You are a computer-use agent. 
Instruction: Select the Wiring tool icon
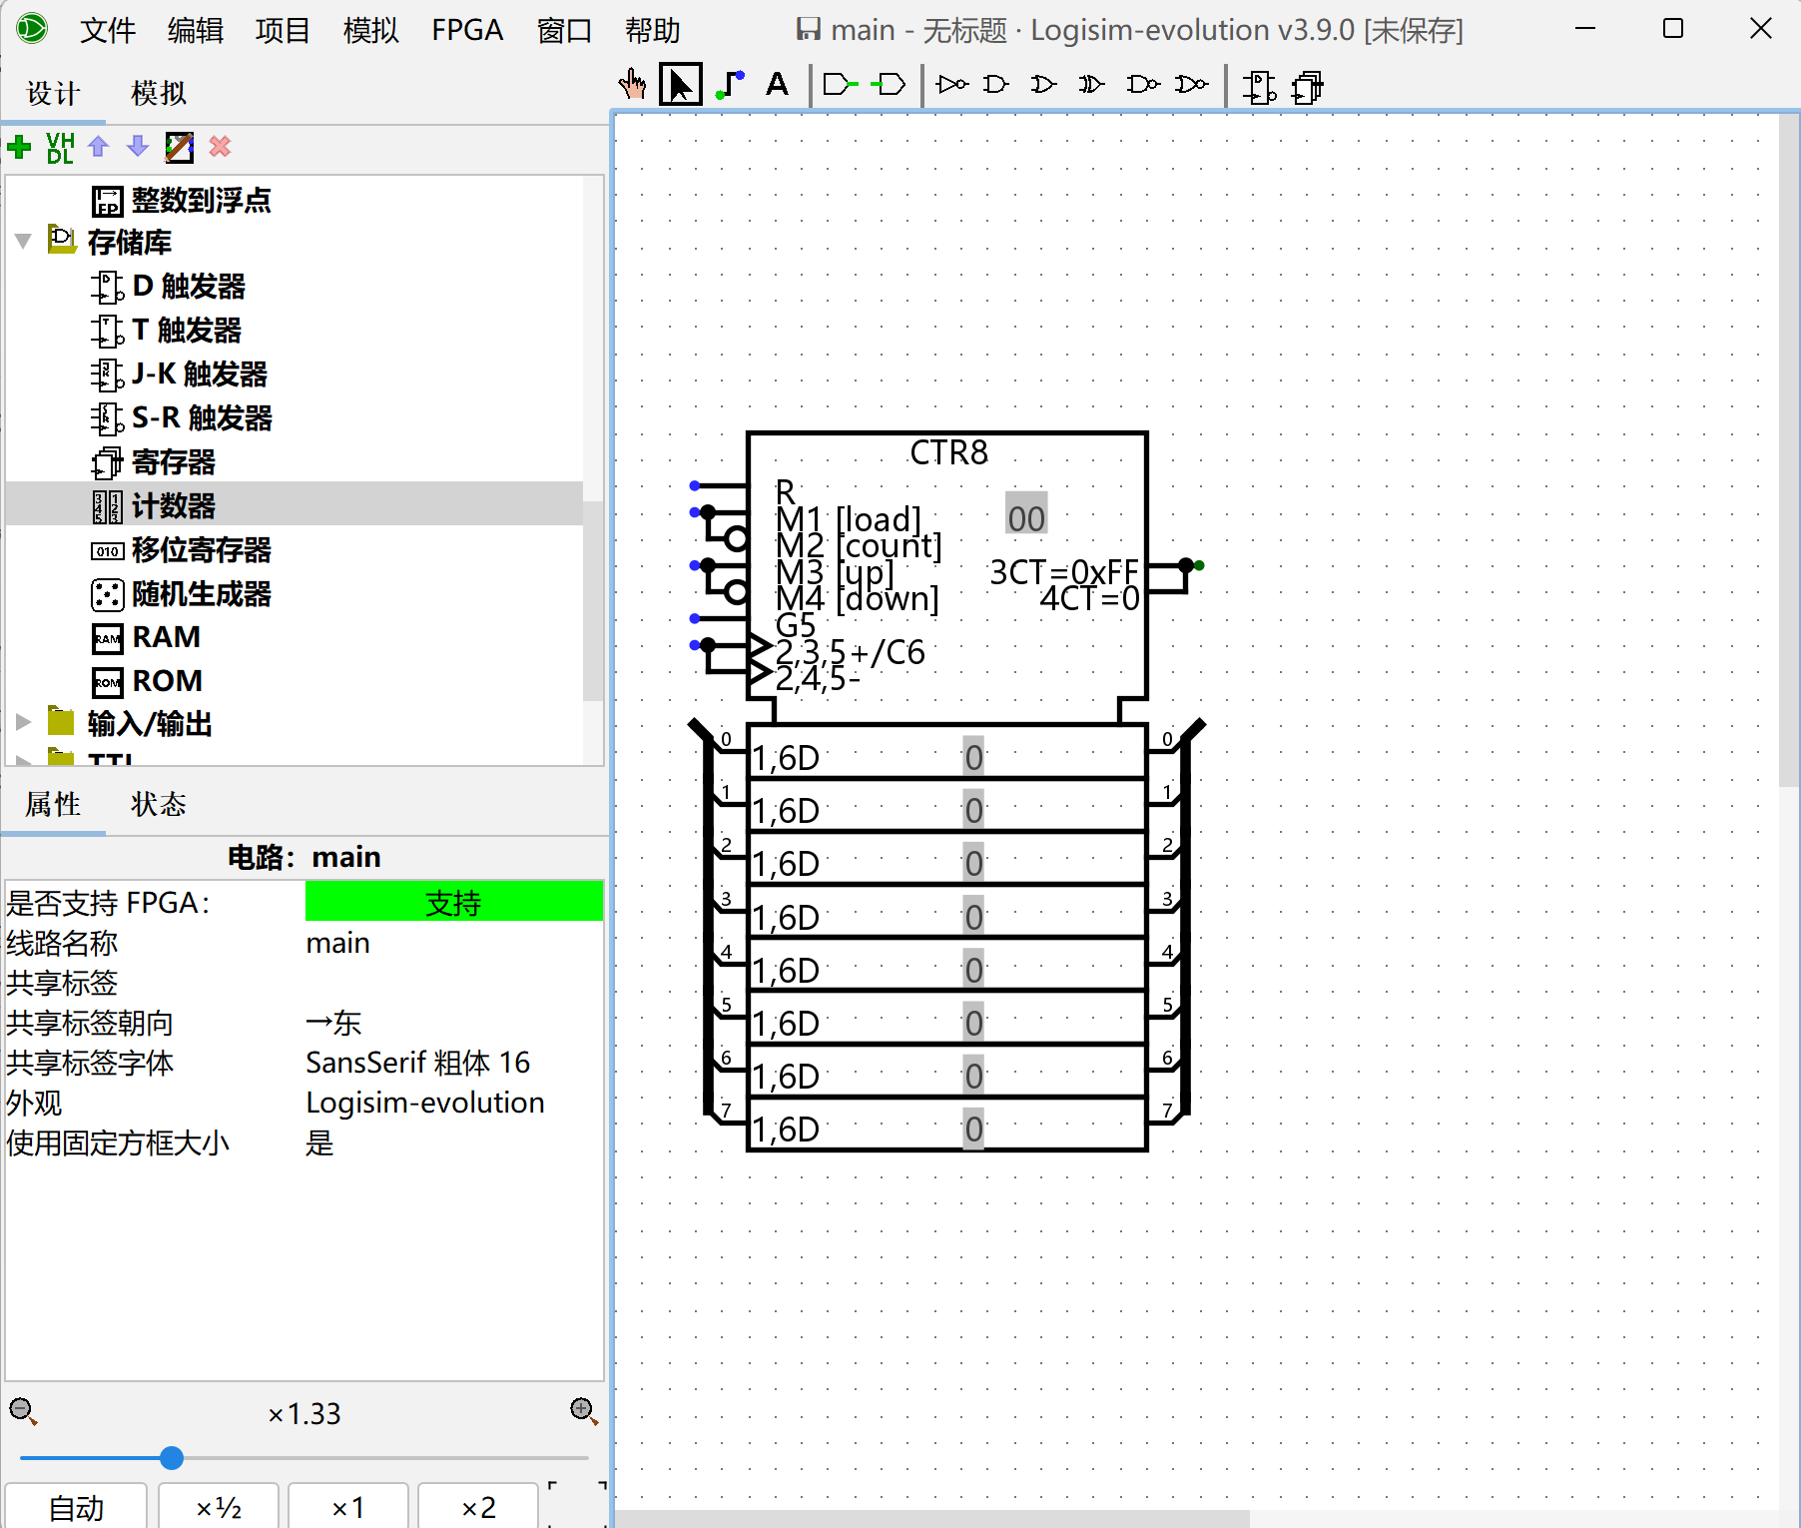pyautogui.click(x=730, y=85)
